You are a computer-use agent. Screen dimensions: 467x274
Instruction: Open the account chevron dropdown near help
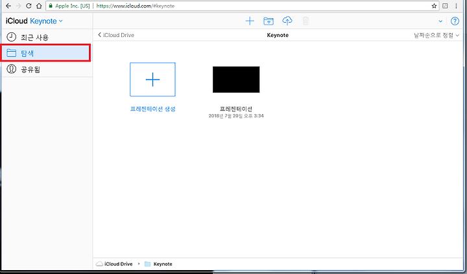point(440,21)
